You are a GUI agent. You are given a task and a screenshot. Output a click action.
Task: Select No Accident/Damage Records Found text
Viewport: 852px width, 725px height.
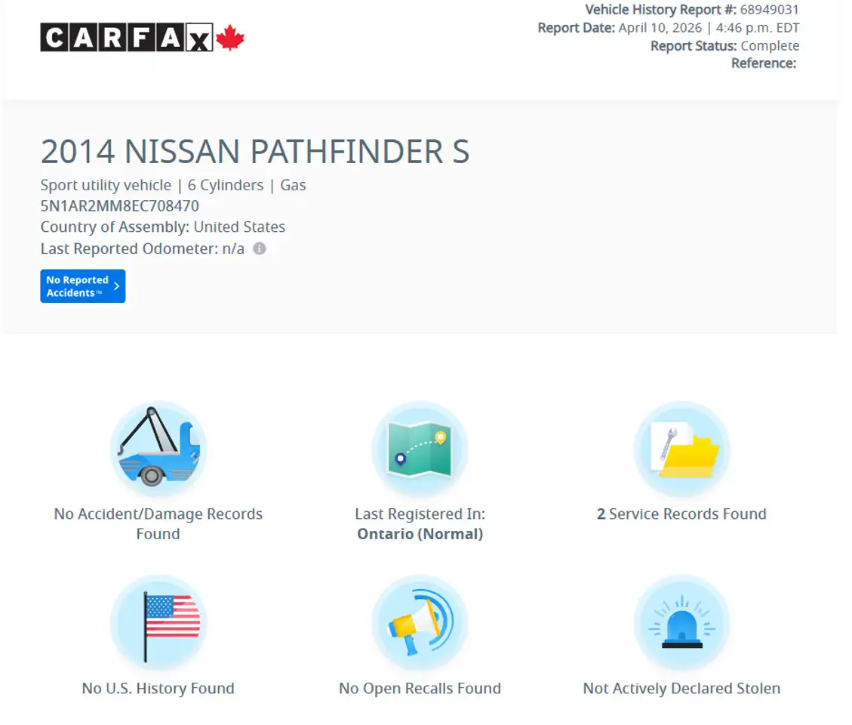pyautogui.click(x=158, y=524)
